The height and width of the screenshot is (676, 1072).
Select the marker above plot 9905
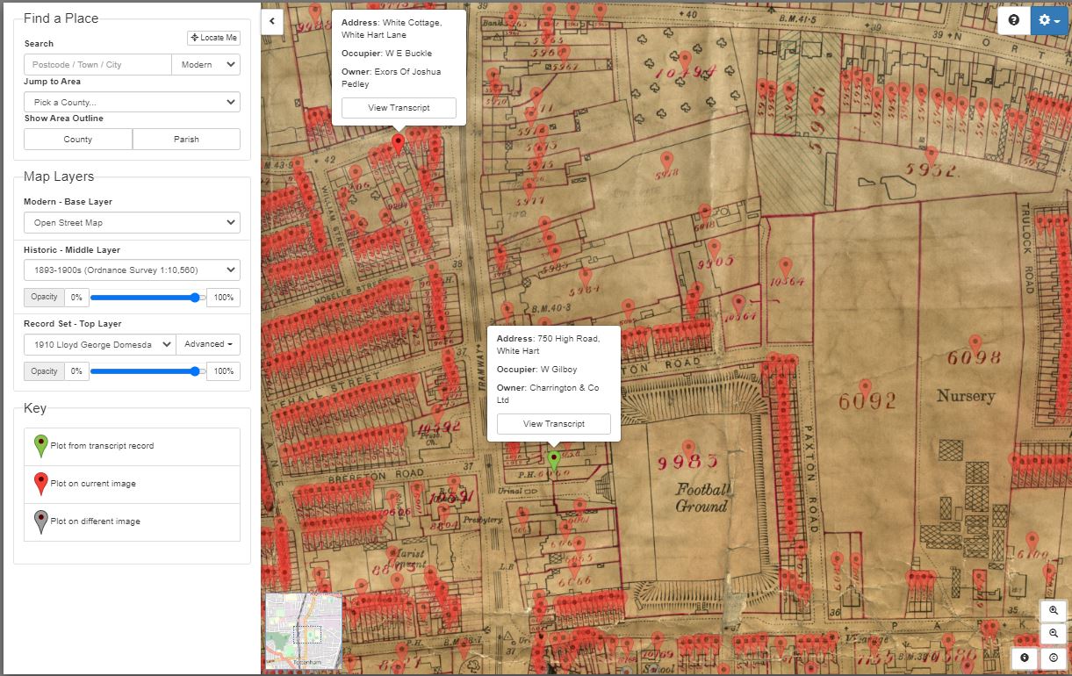pyautogui.click(x=714, y=248)
